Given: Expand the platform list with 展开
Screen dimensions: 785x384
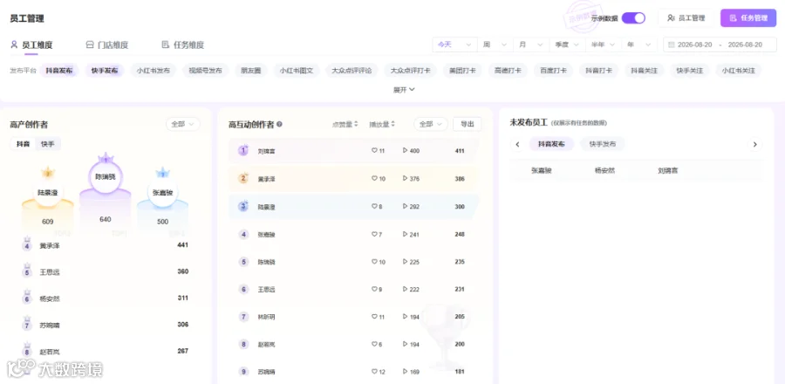Looking at the screenshot, I should tap(404, 90).
